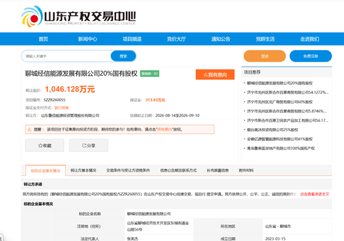Open recommended 新合作百意商贸5.8746% link

[286, 111]
